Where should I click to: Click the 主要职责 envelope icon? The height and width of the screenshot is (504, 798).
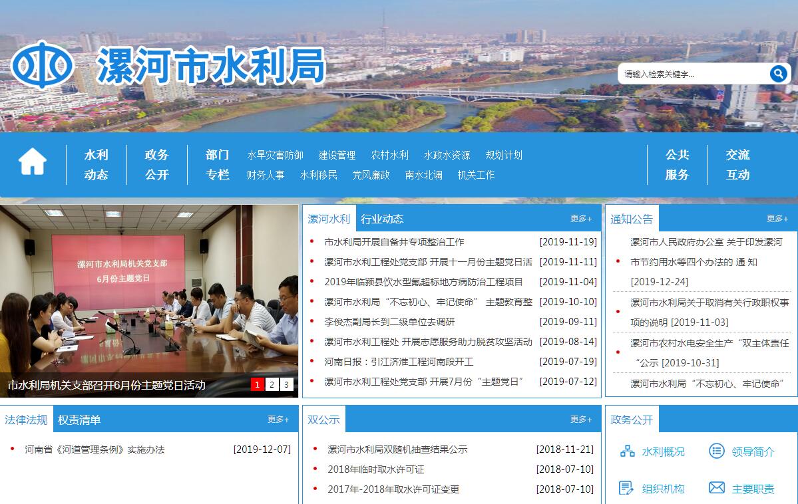(716, 488)
